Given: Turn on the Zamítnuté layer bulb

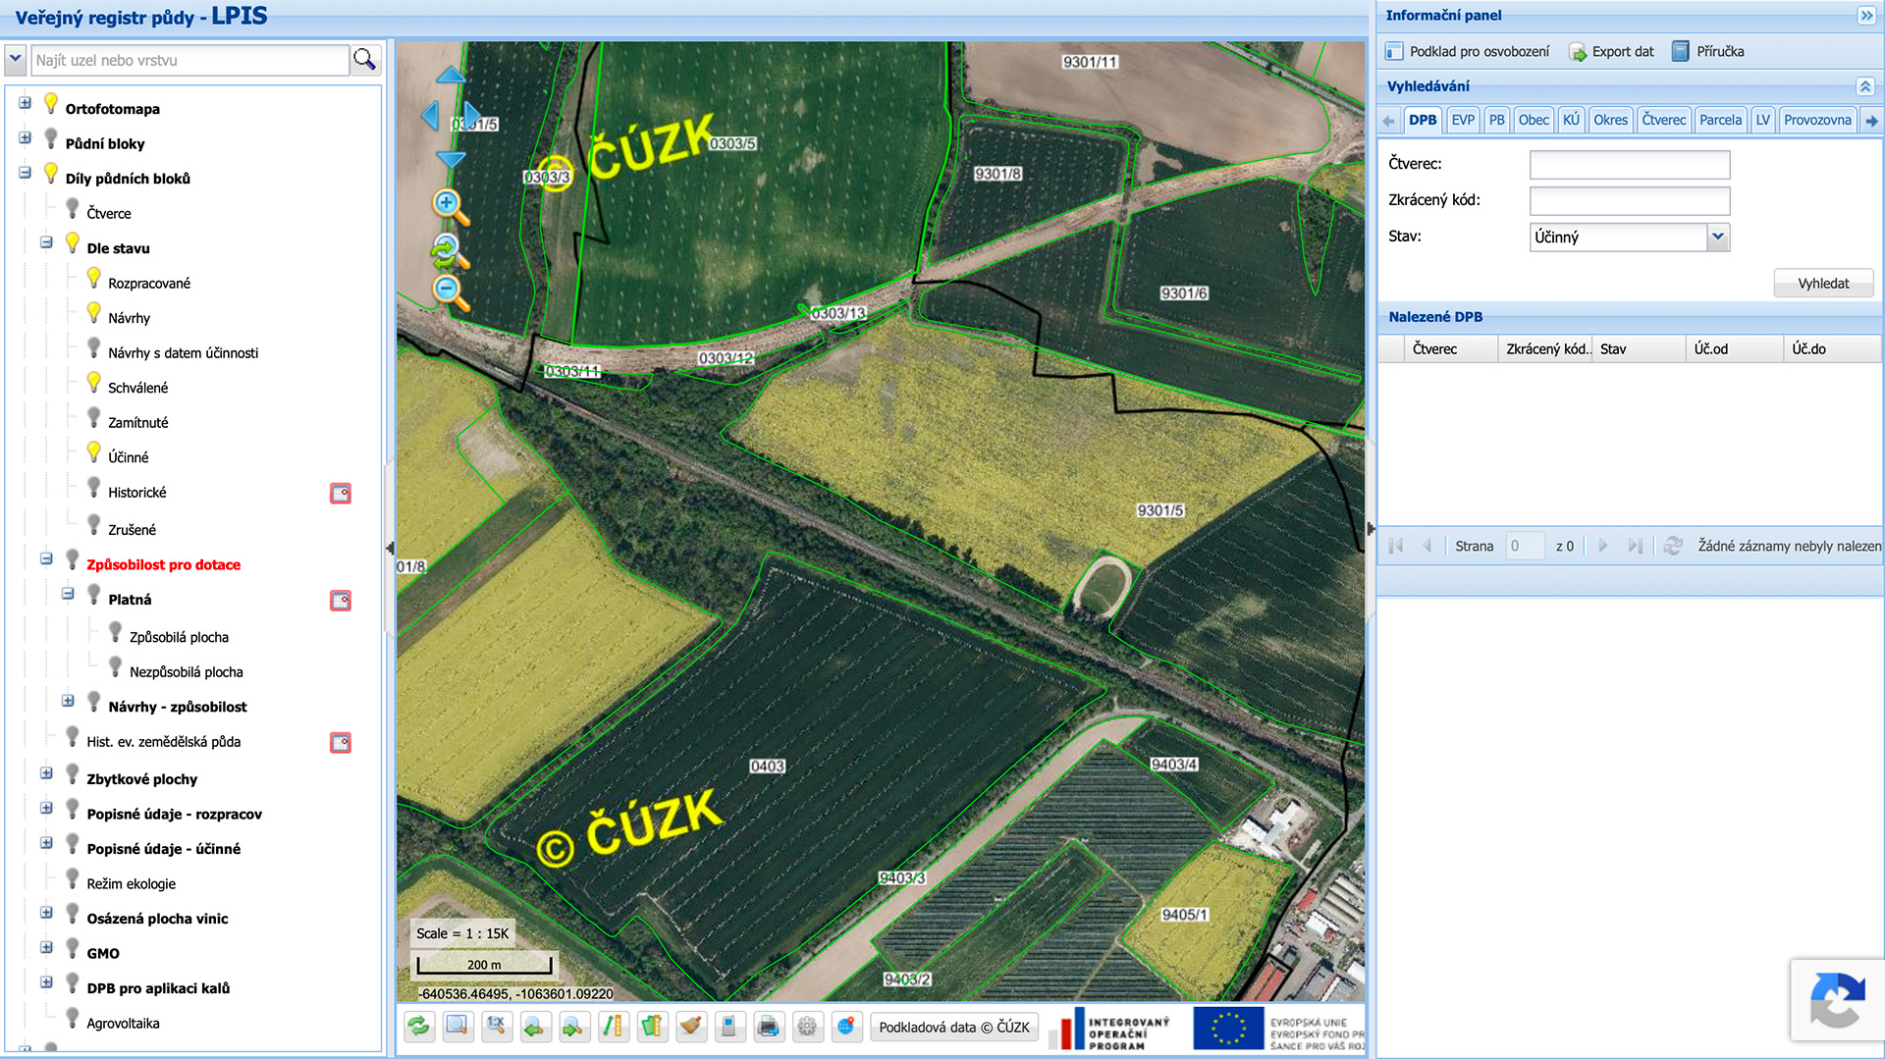Looking at the screenshot, I should click(x=93, y=418).
